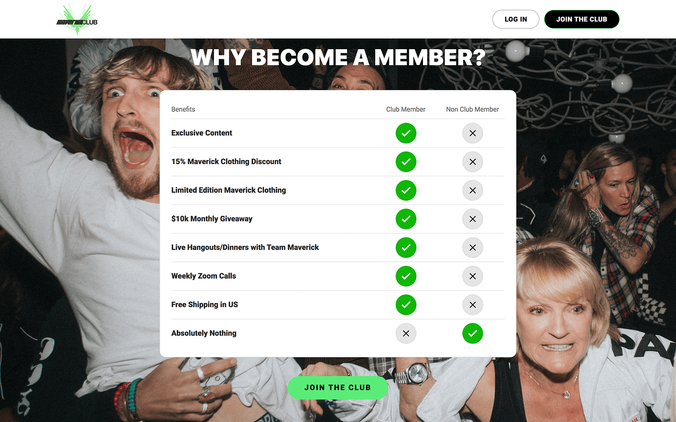Screen dimensions: 676x422
Task: Click green checkmark for Exclusive Content
Action: (406, 133)
